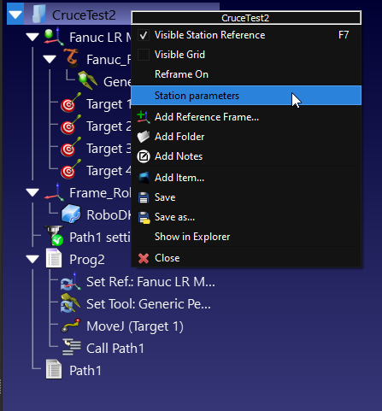Image resolution: width=382 pixels, height=411 pixels.
Task: Click the Add Item menu icon
Action: [x=144, y=178]
